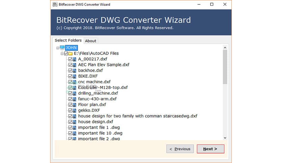Select gekko.DXF file name
The image size is (282, 163).
point(89,110)
